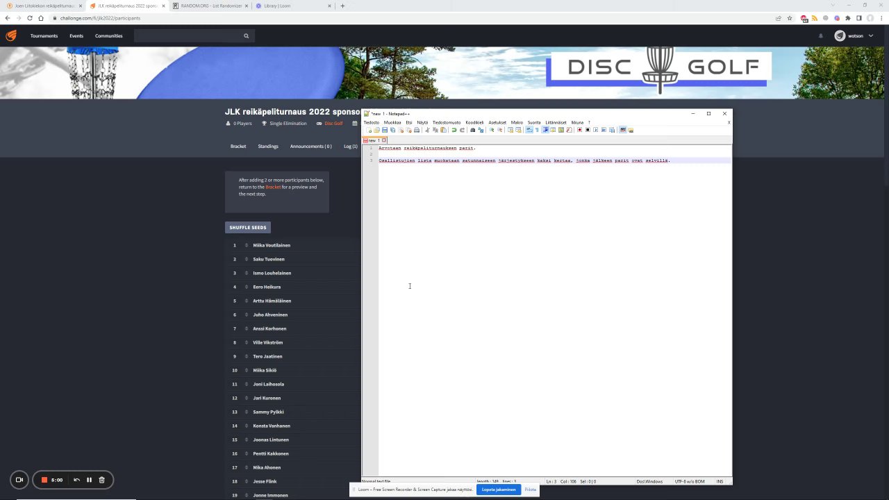Click the Communities nav link
This screenshot has height=500, width=889.
coord(109,35)
